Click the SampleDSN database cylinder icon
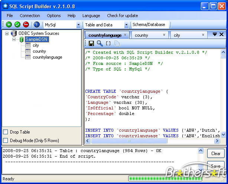Image resolution: width=228 pixels, height=184 pixels. click(22, 39)
